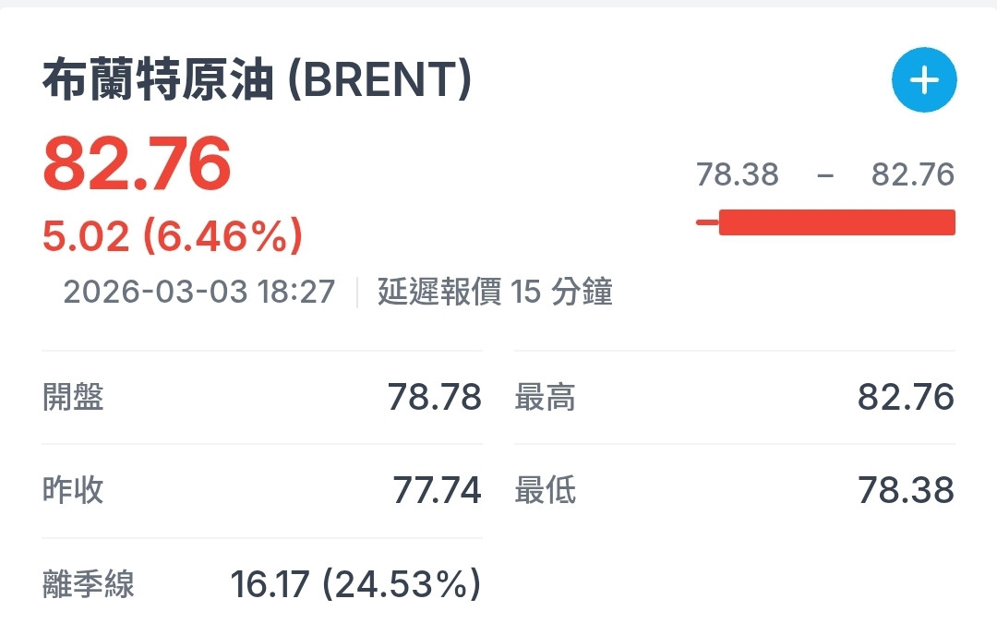
Task: Click the 82.76 high value above the range bar
Action: pyautogui.click(x=912, y=174)
